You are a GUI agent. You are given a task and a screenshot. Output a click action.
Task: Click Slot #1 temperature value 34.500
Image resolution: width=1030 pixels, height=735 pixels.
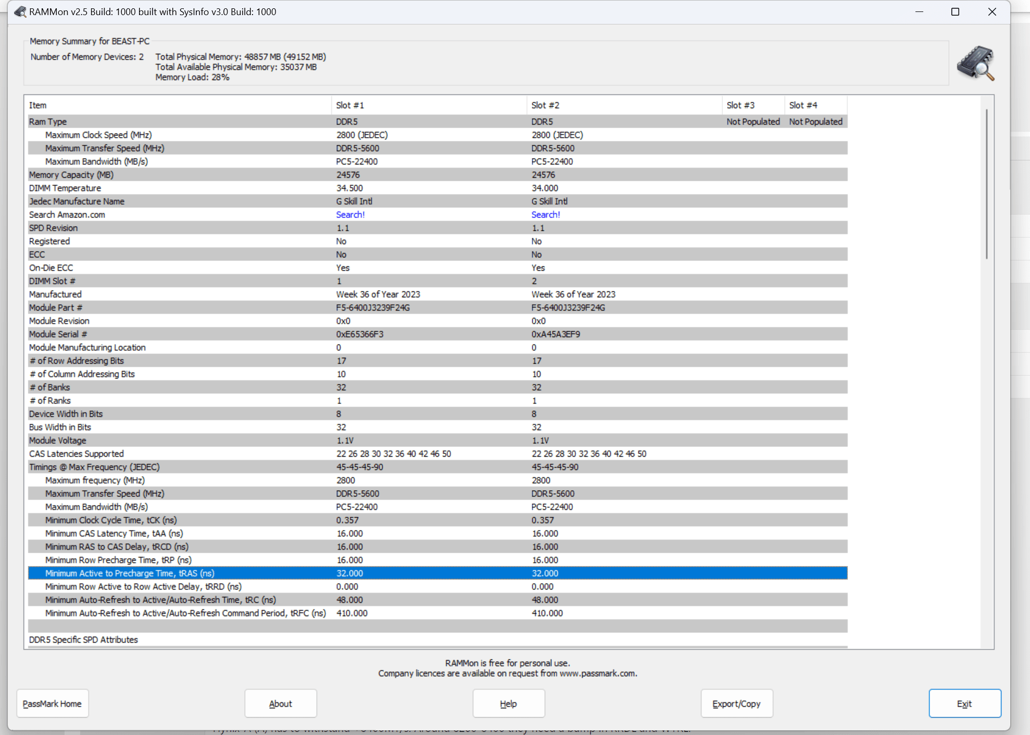[x=349, y=188]
